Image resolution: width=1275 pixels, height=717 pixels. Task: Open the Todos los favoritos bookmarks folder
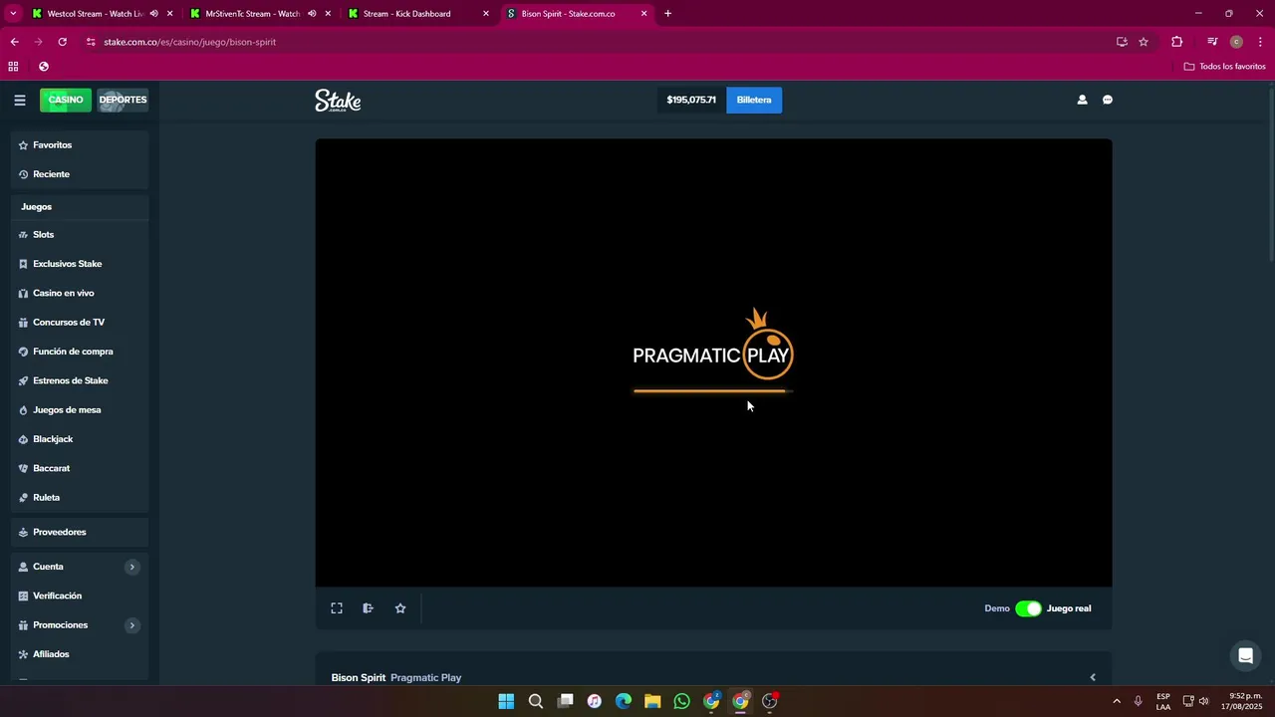[x=1224, y=67]
